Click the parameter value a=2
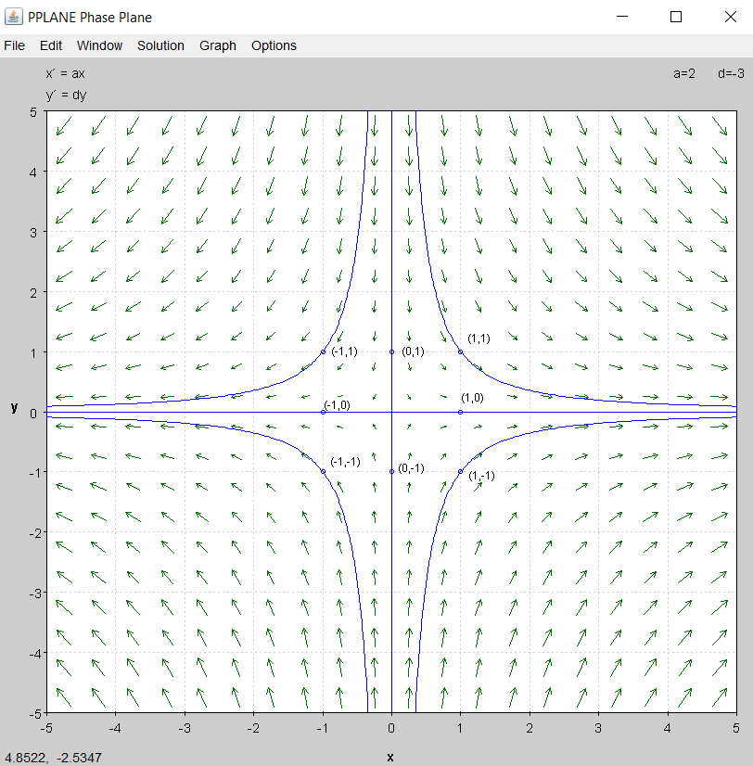 click(684, 73)
